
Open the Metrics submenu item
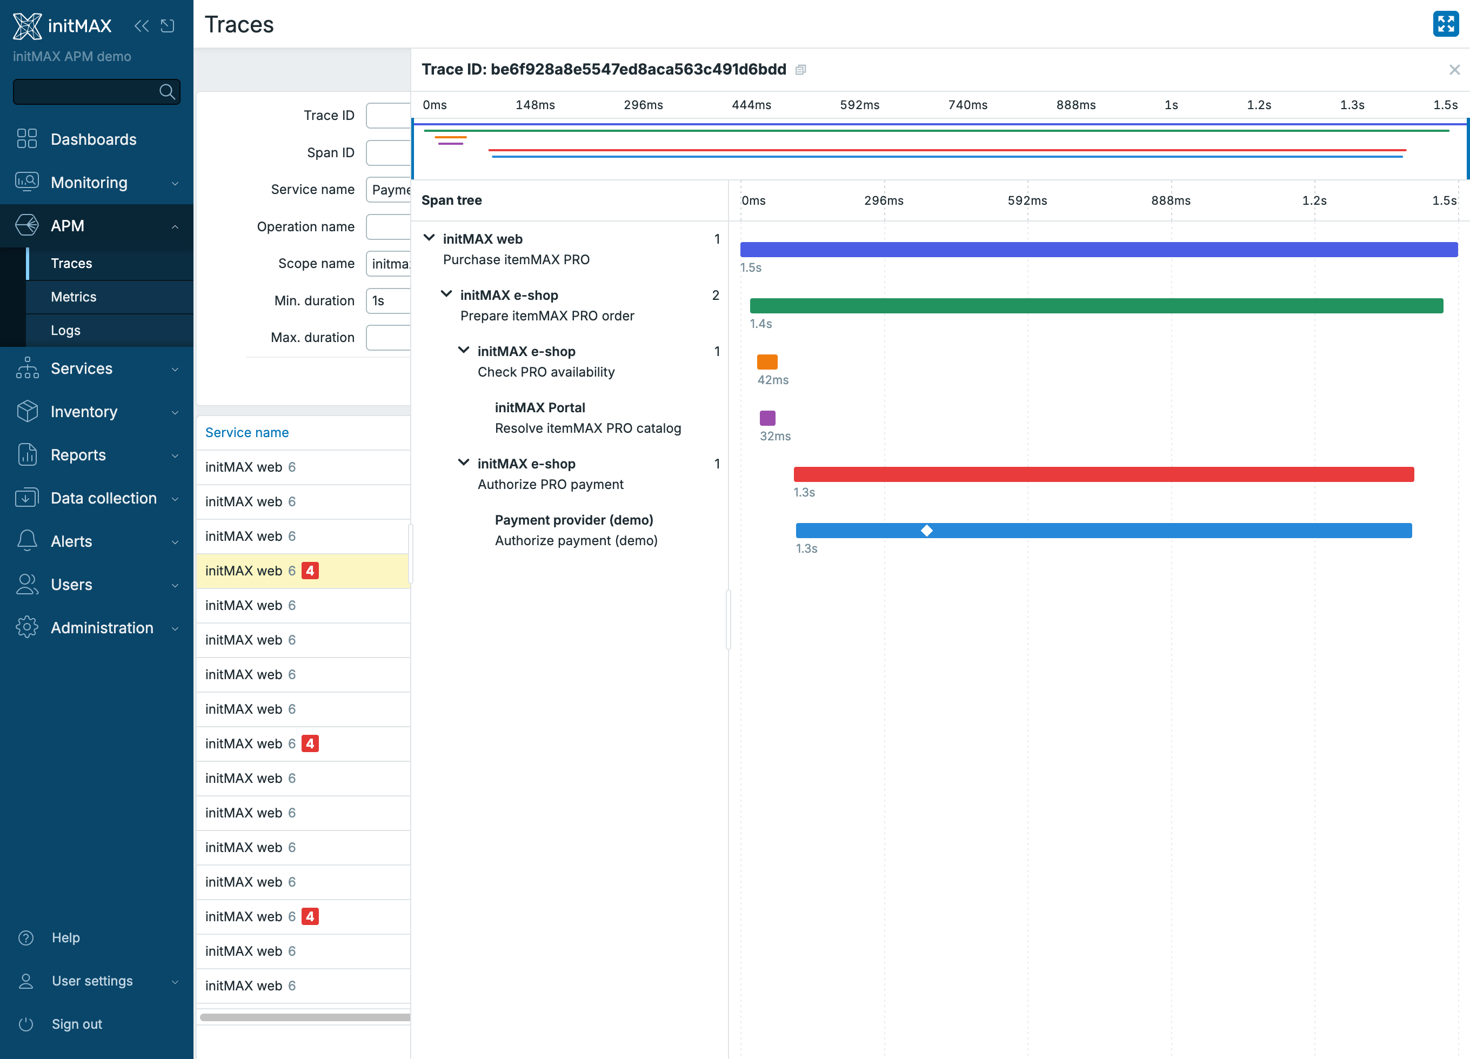pos(110,297)
